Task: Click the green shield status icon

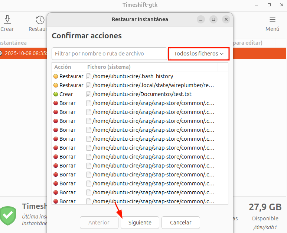Action: [8, 214]
